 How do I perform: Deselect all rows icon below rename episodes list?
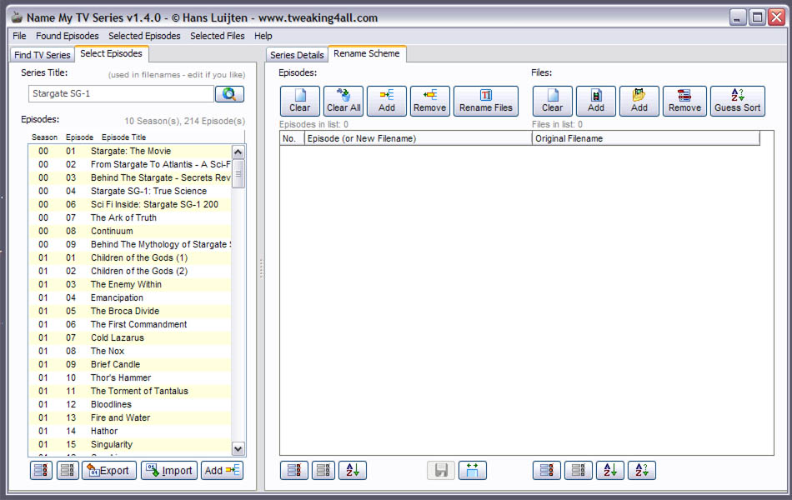323,470
